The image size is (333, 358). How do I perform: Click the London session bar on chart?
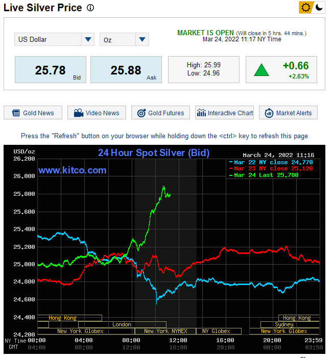pyautogui.click(x=122, y=324)
